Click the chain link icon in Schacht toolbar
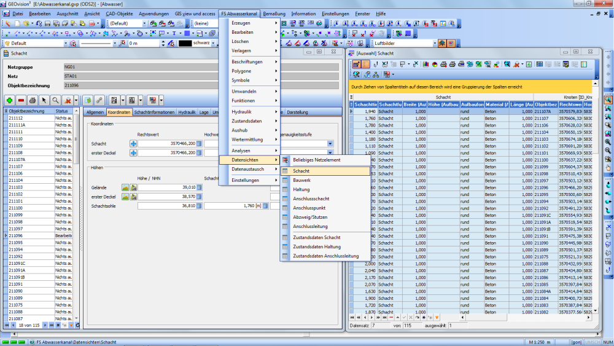614x346 pixels. point(99,100)
